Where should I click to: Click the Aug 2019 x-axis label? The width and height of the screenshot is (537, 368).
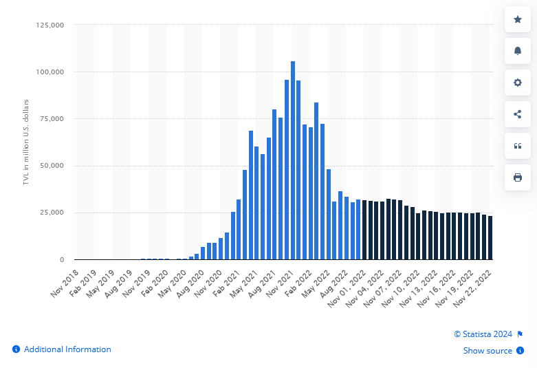(118, 284)
